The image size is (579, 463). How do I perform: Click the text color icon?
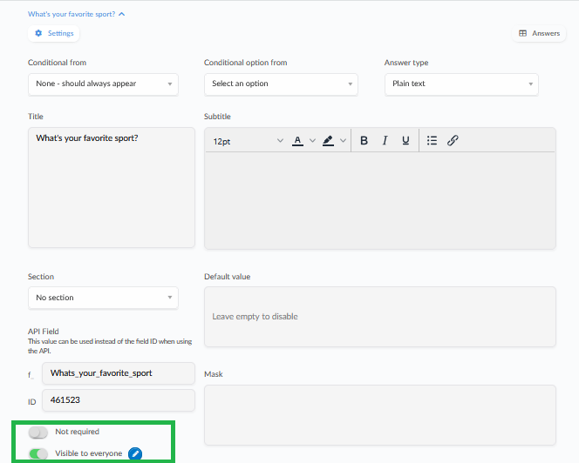[297, 141]
